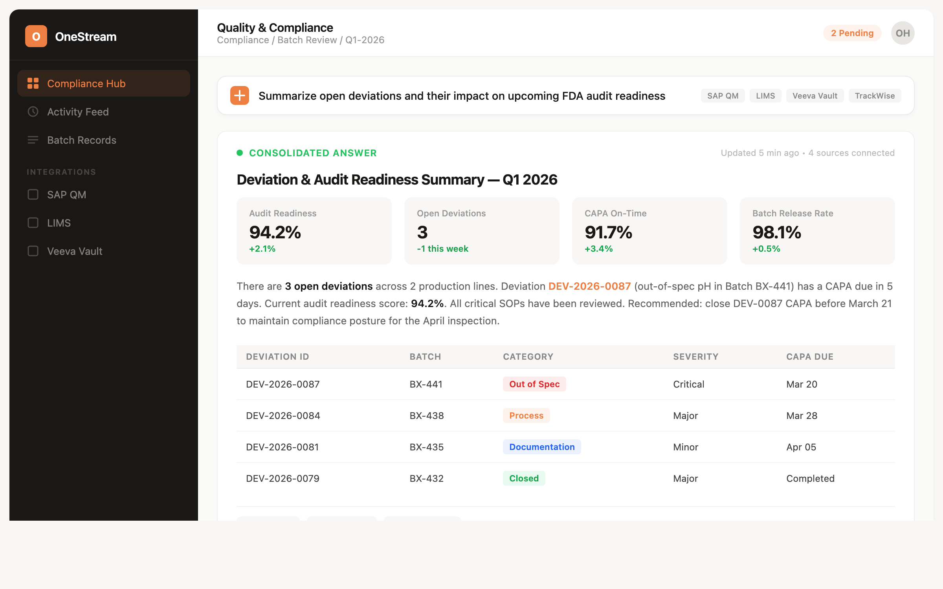943x589 pixels.
Task: Click the green Consolidated Answer status dot
Action: pos(240,153)
